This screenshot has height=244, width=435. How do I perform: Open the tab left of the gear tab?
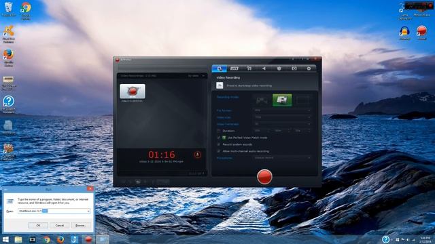[x=294, y=68]
